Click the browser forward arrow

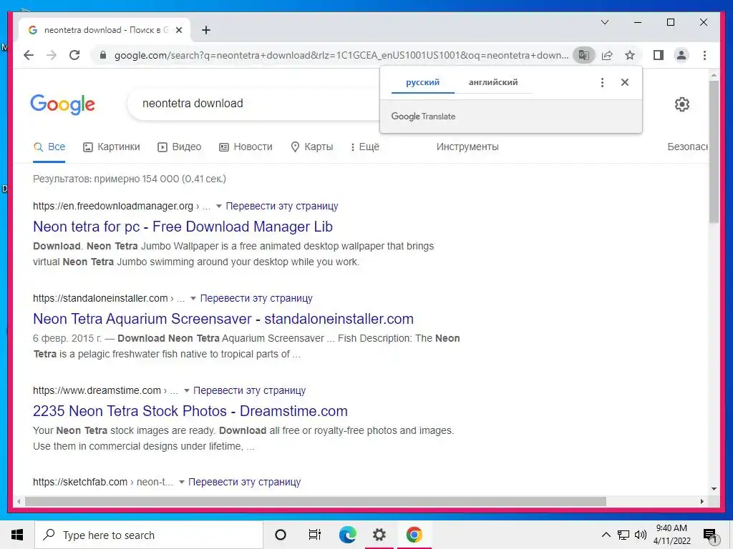point(52,55)
